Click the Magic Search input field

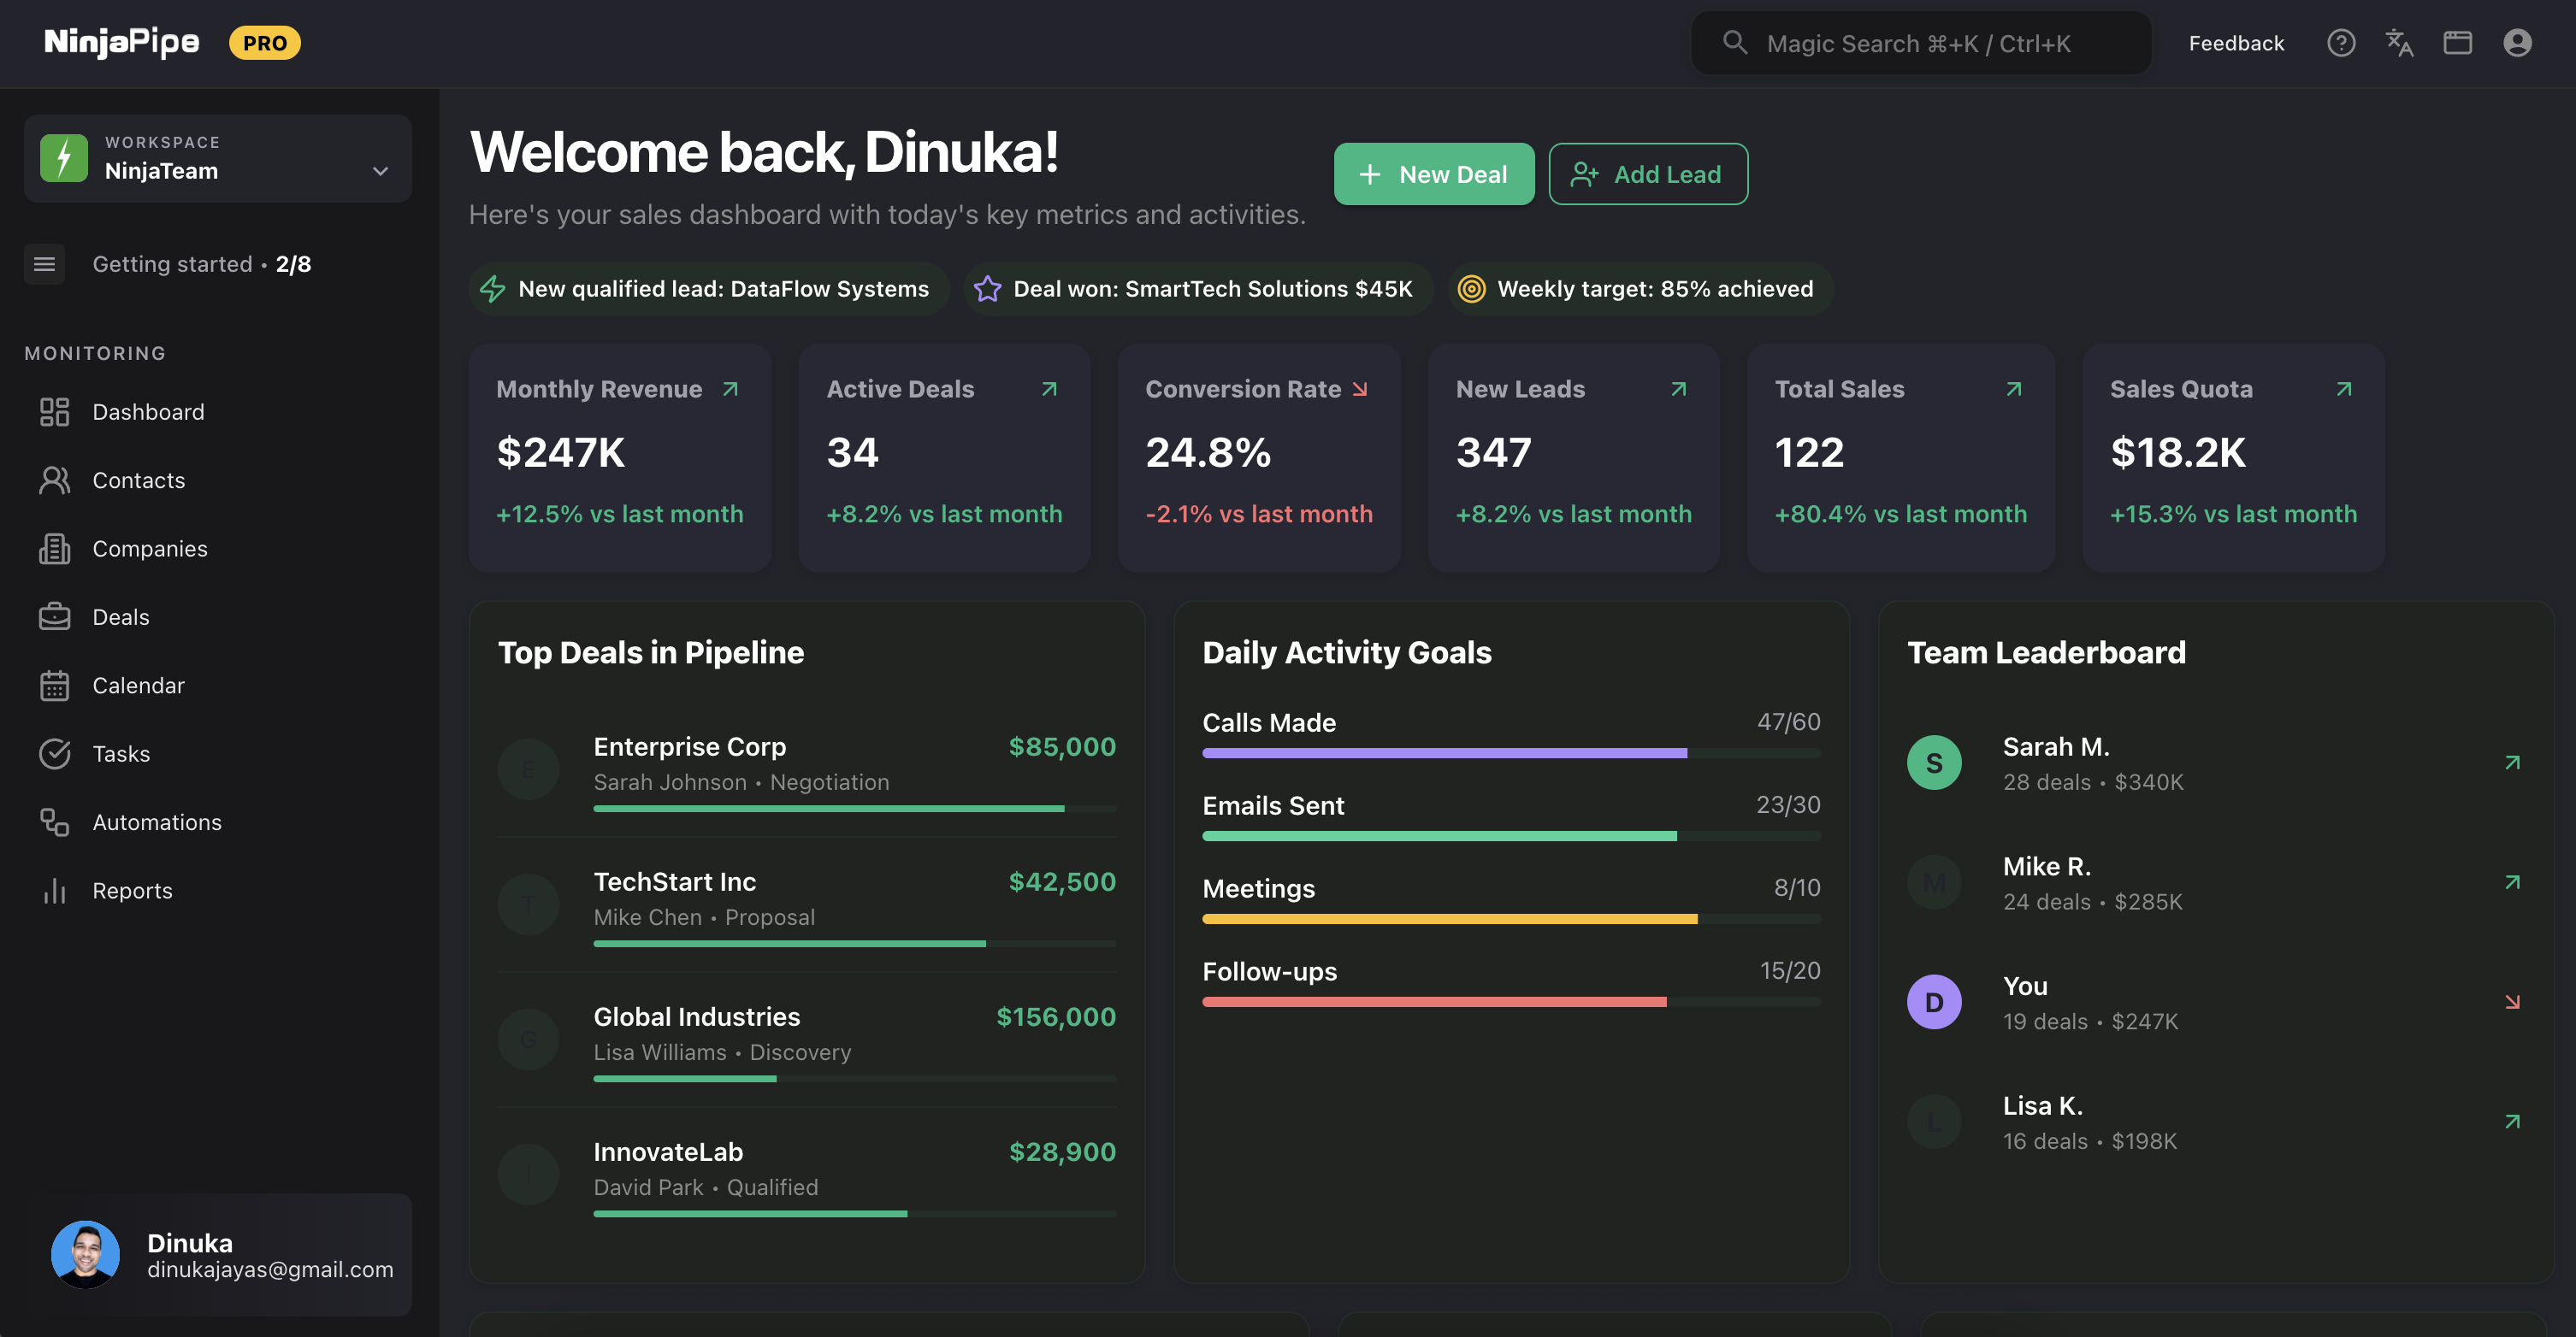tap(1920, 43)
